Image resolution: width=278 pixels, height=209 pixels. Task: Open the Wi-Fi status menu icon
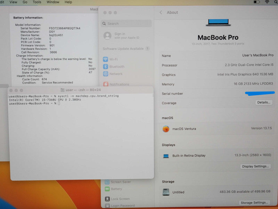(267, 2)
